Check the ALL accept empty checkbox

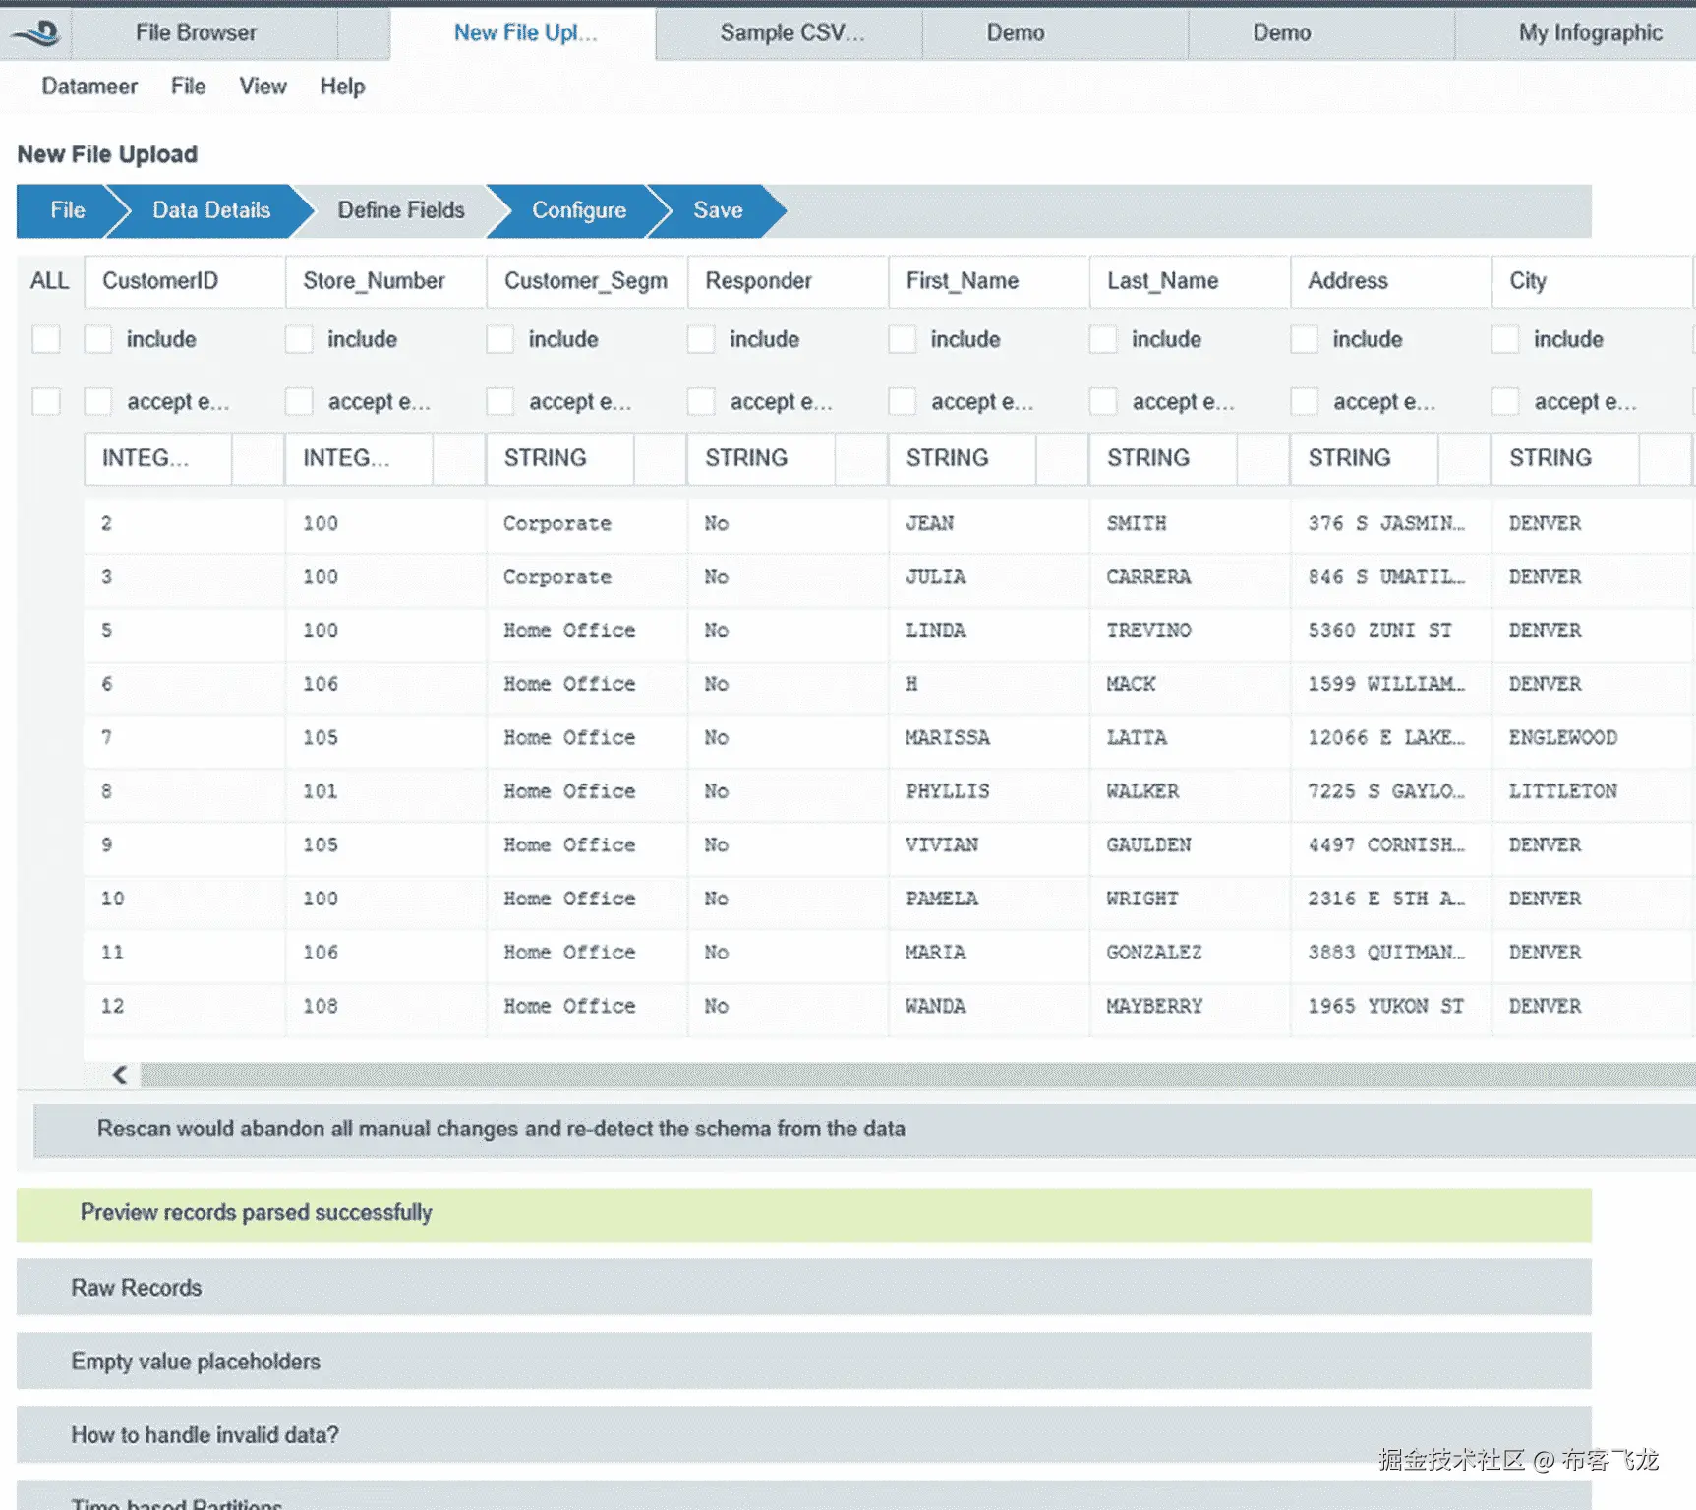pos(46,402)
